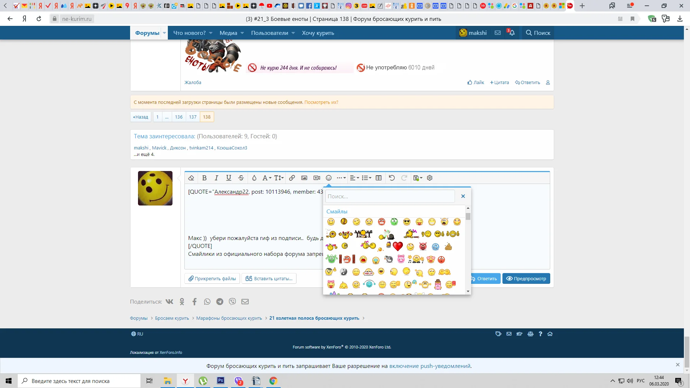
Task: Open the smilies picker icon
Action: pos(328,178)
